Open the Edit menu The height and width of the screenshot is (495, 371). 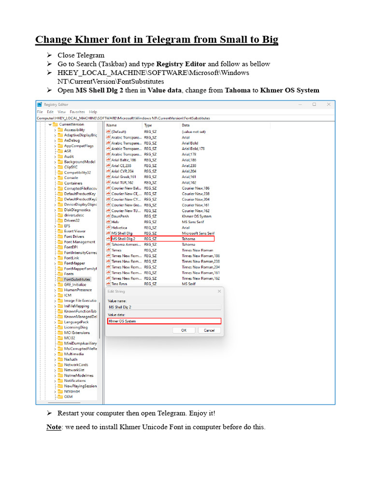[50, 112]
